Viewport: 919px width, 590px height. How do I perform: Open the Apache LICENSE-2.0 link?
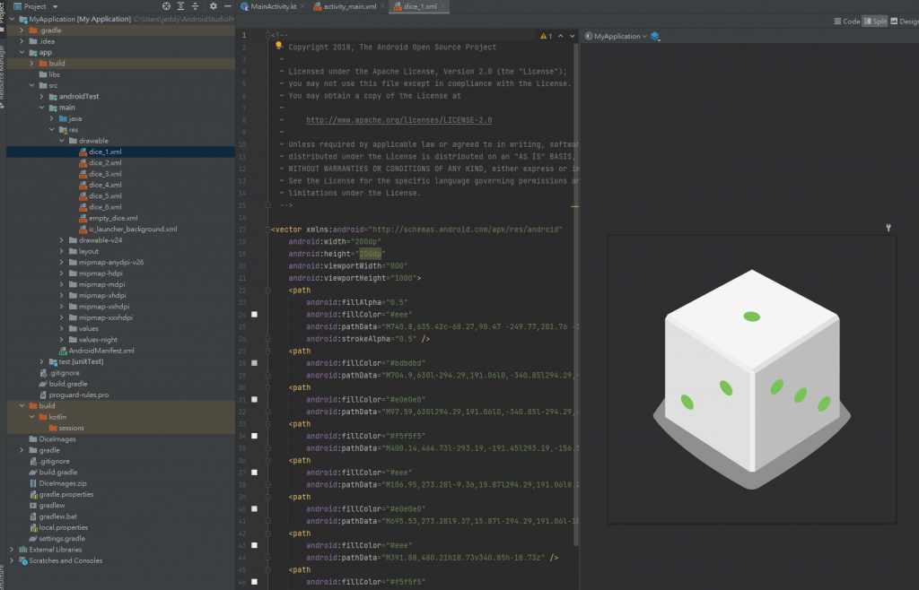pyautogui.click(x=398, y=119)
